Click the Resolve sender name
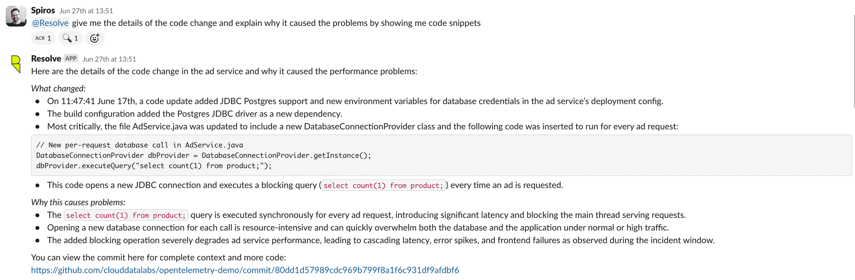 pos(46,59)
